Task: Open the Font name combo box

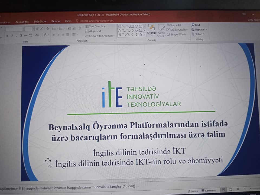Action: (15, 29)
